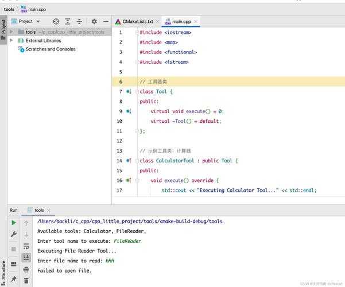The width and height of the screenshot is (345, 287).
Task: Toggle scroll to end in Run console
Action: (x=26, y=258)
